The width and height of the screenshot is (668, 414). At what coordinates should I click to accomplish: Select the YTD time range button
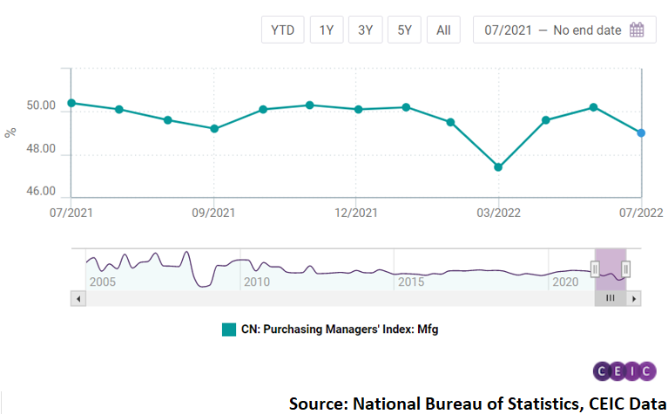click(x=283, y=30)
